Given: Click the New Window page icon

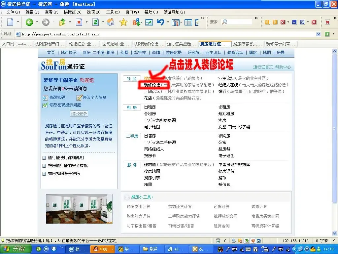Looking at the screenshot, I should (x=10, y=22).
